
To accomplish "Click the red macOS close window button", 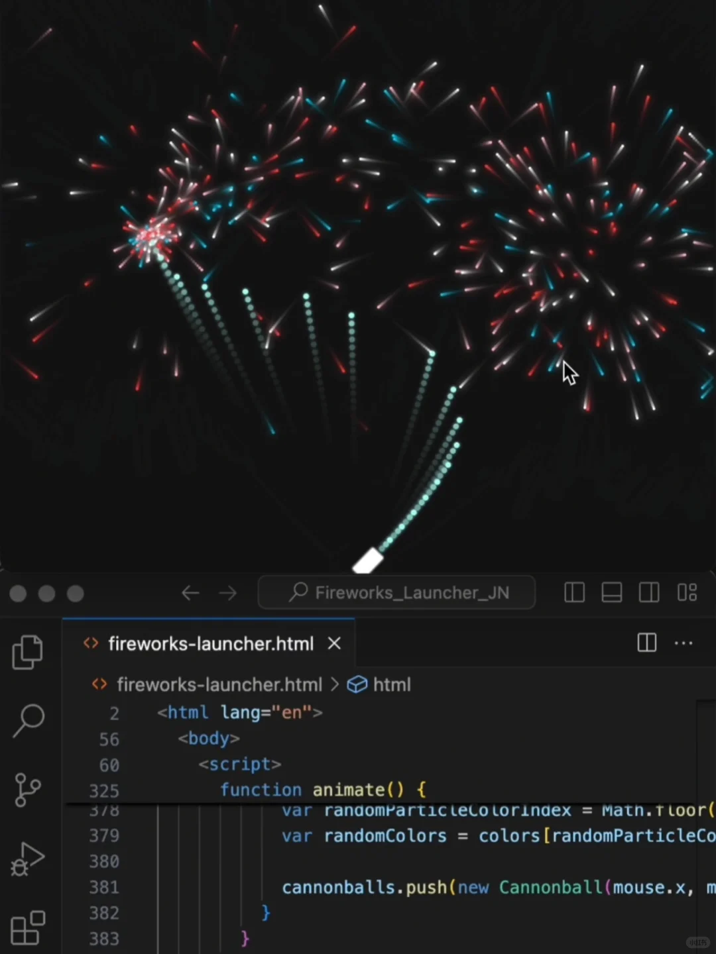I will (x=18, y=594).
